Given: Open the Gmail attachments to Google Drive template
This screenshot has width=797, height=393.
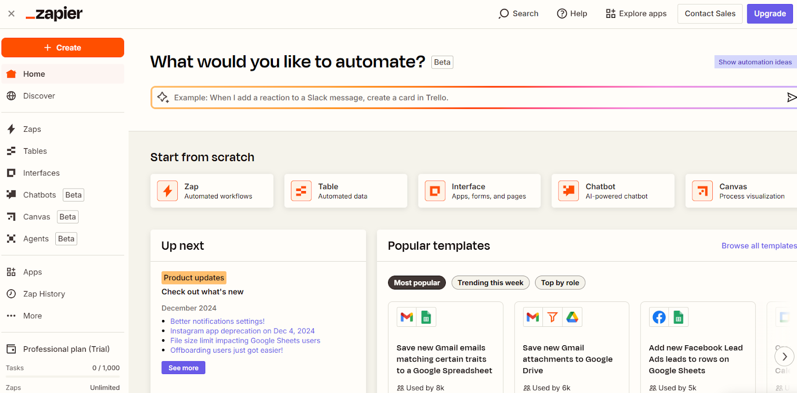Looking at the screenshot, I should tap(572, 347).
